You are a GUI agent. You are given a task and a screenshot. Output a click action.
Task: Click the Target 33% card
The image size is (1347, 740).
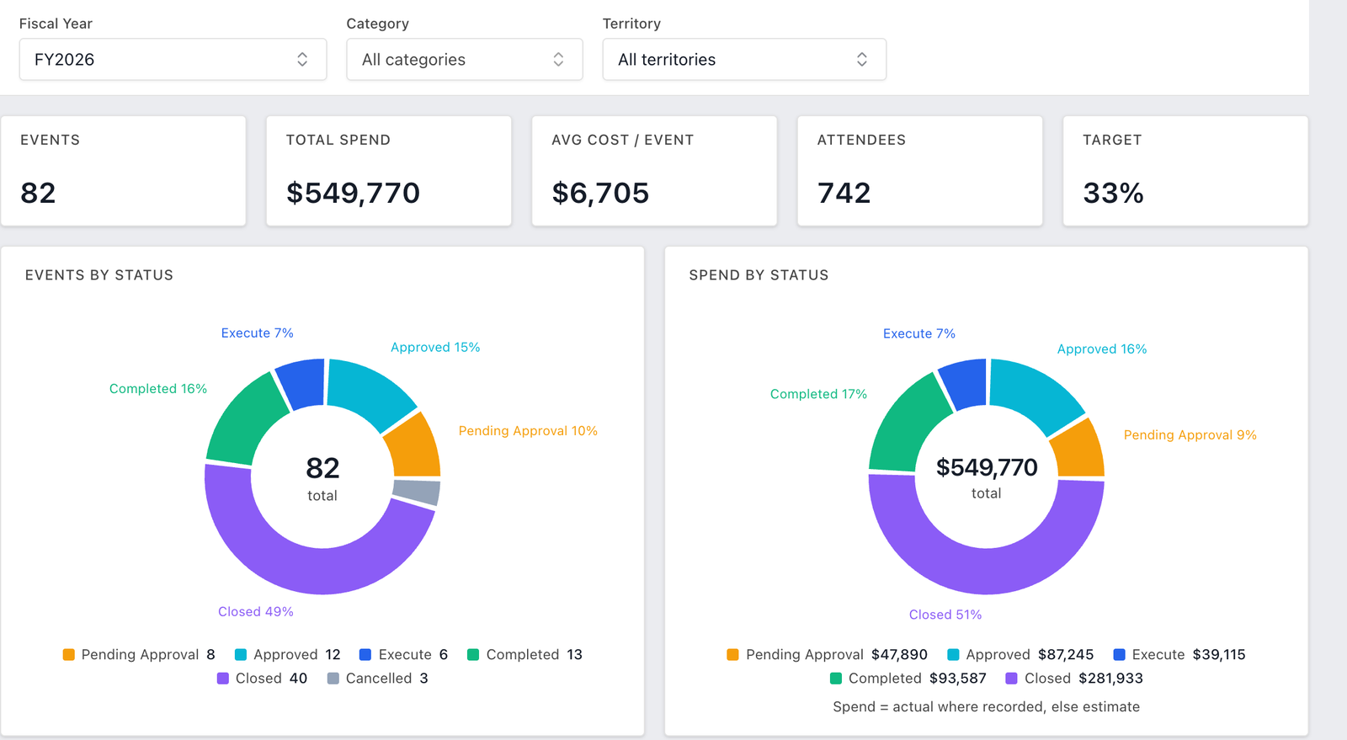coord(1185,171)
